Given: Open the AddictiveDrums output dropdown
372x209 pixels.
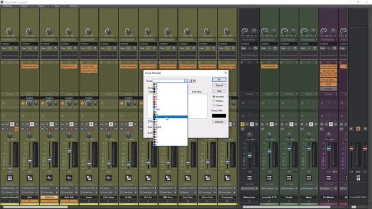Looking at the screenshot, I should coord(10,192).
